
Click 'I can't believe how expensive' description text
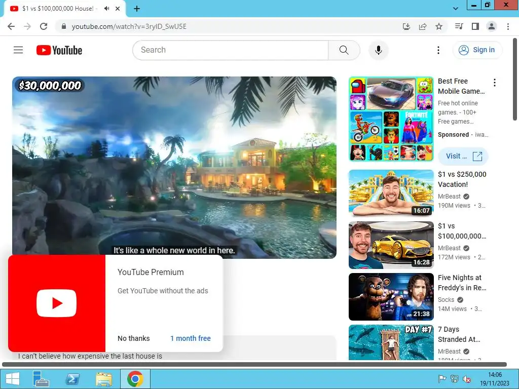point(90,356)
